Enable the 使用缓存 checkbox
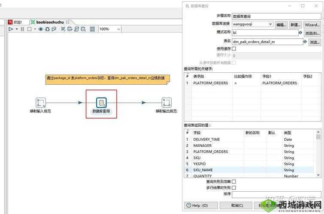 pyautogui.click(x=234, y=49)
